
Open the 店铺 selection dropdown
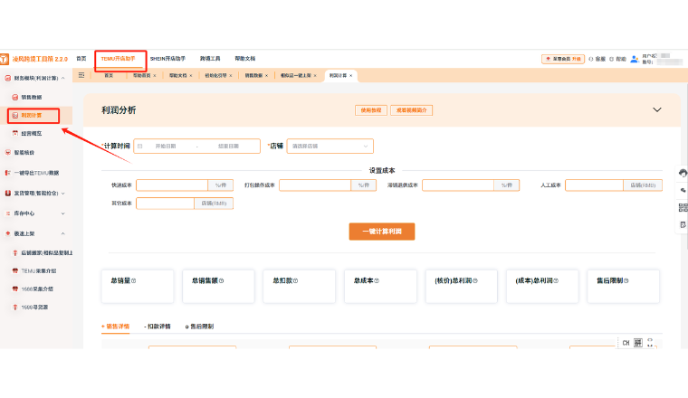coord(330,146)
